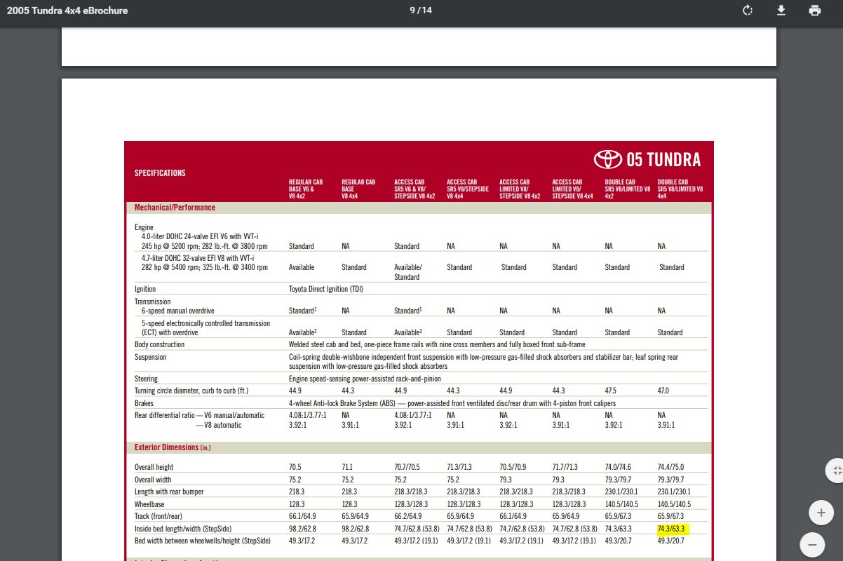The height and width of the screenshot is (561, 843).
Task: Click the "Overall height" row label
Action: 154,467
